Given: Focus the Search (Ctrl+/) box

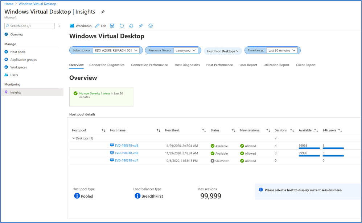Looking at the screenshot, I should (29, 26).
